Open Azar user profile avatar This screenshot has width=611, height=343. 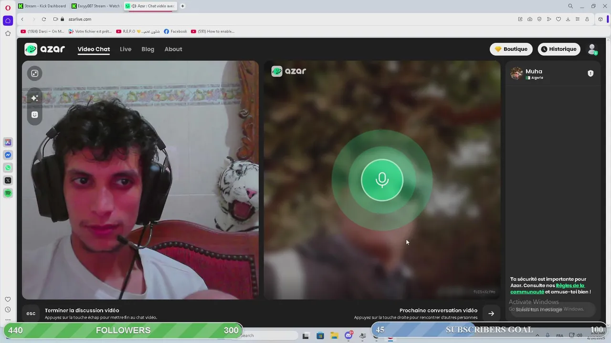click(x=592, y=49)
